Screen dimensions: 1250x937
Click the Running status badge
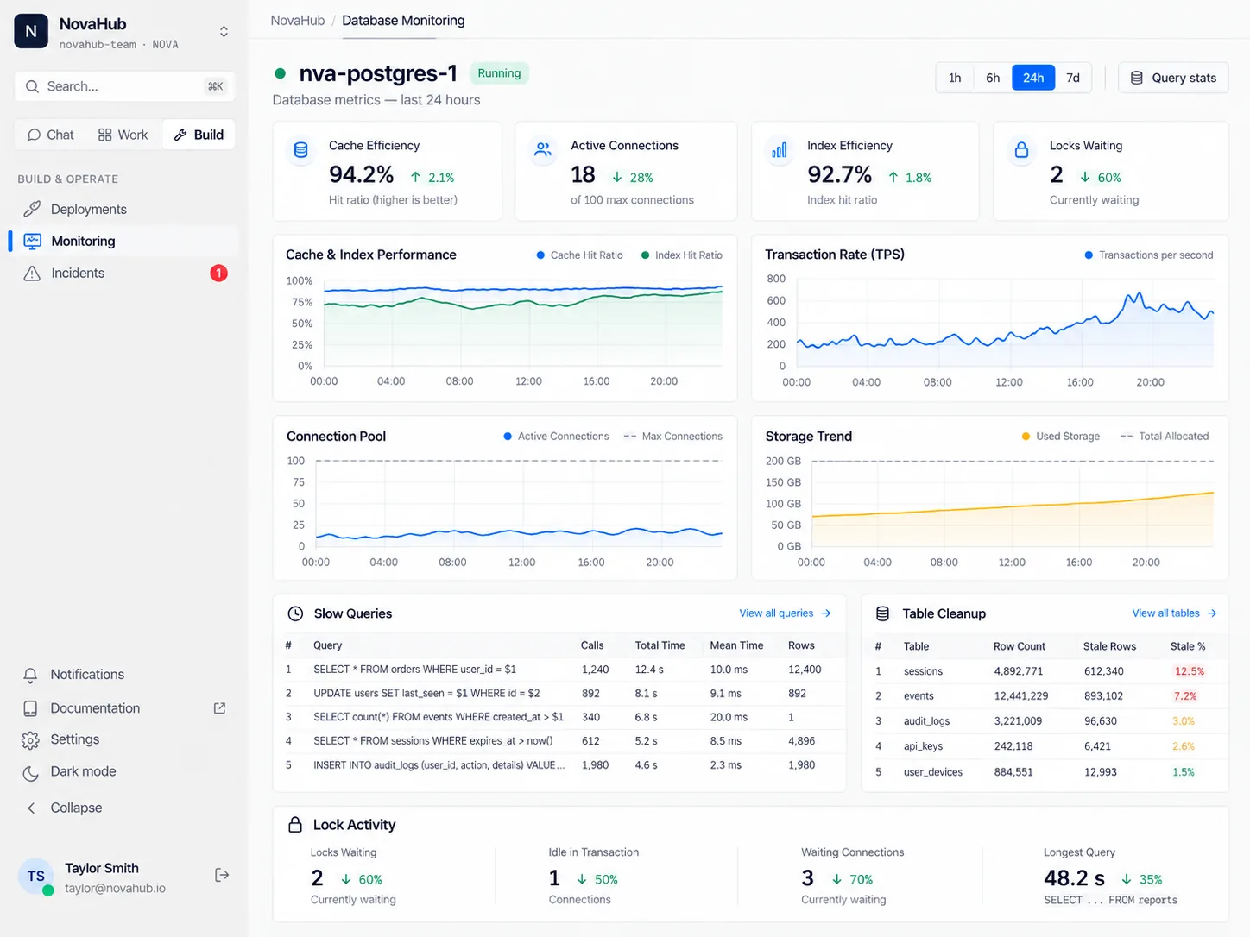click(499, 73)
